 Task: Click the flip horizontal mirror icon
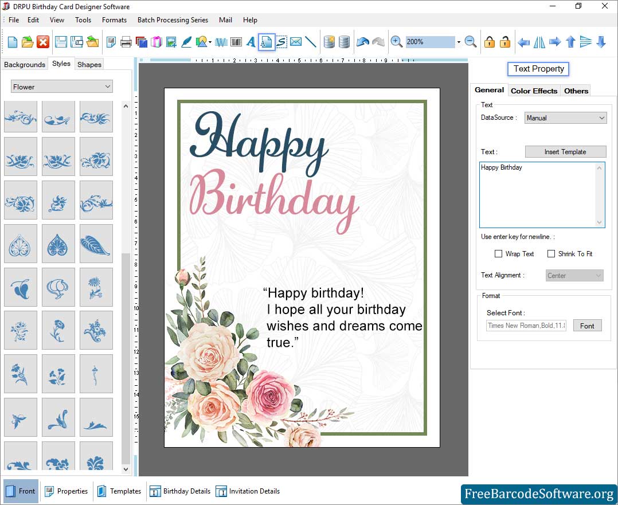coord(539,42)
